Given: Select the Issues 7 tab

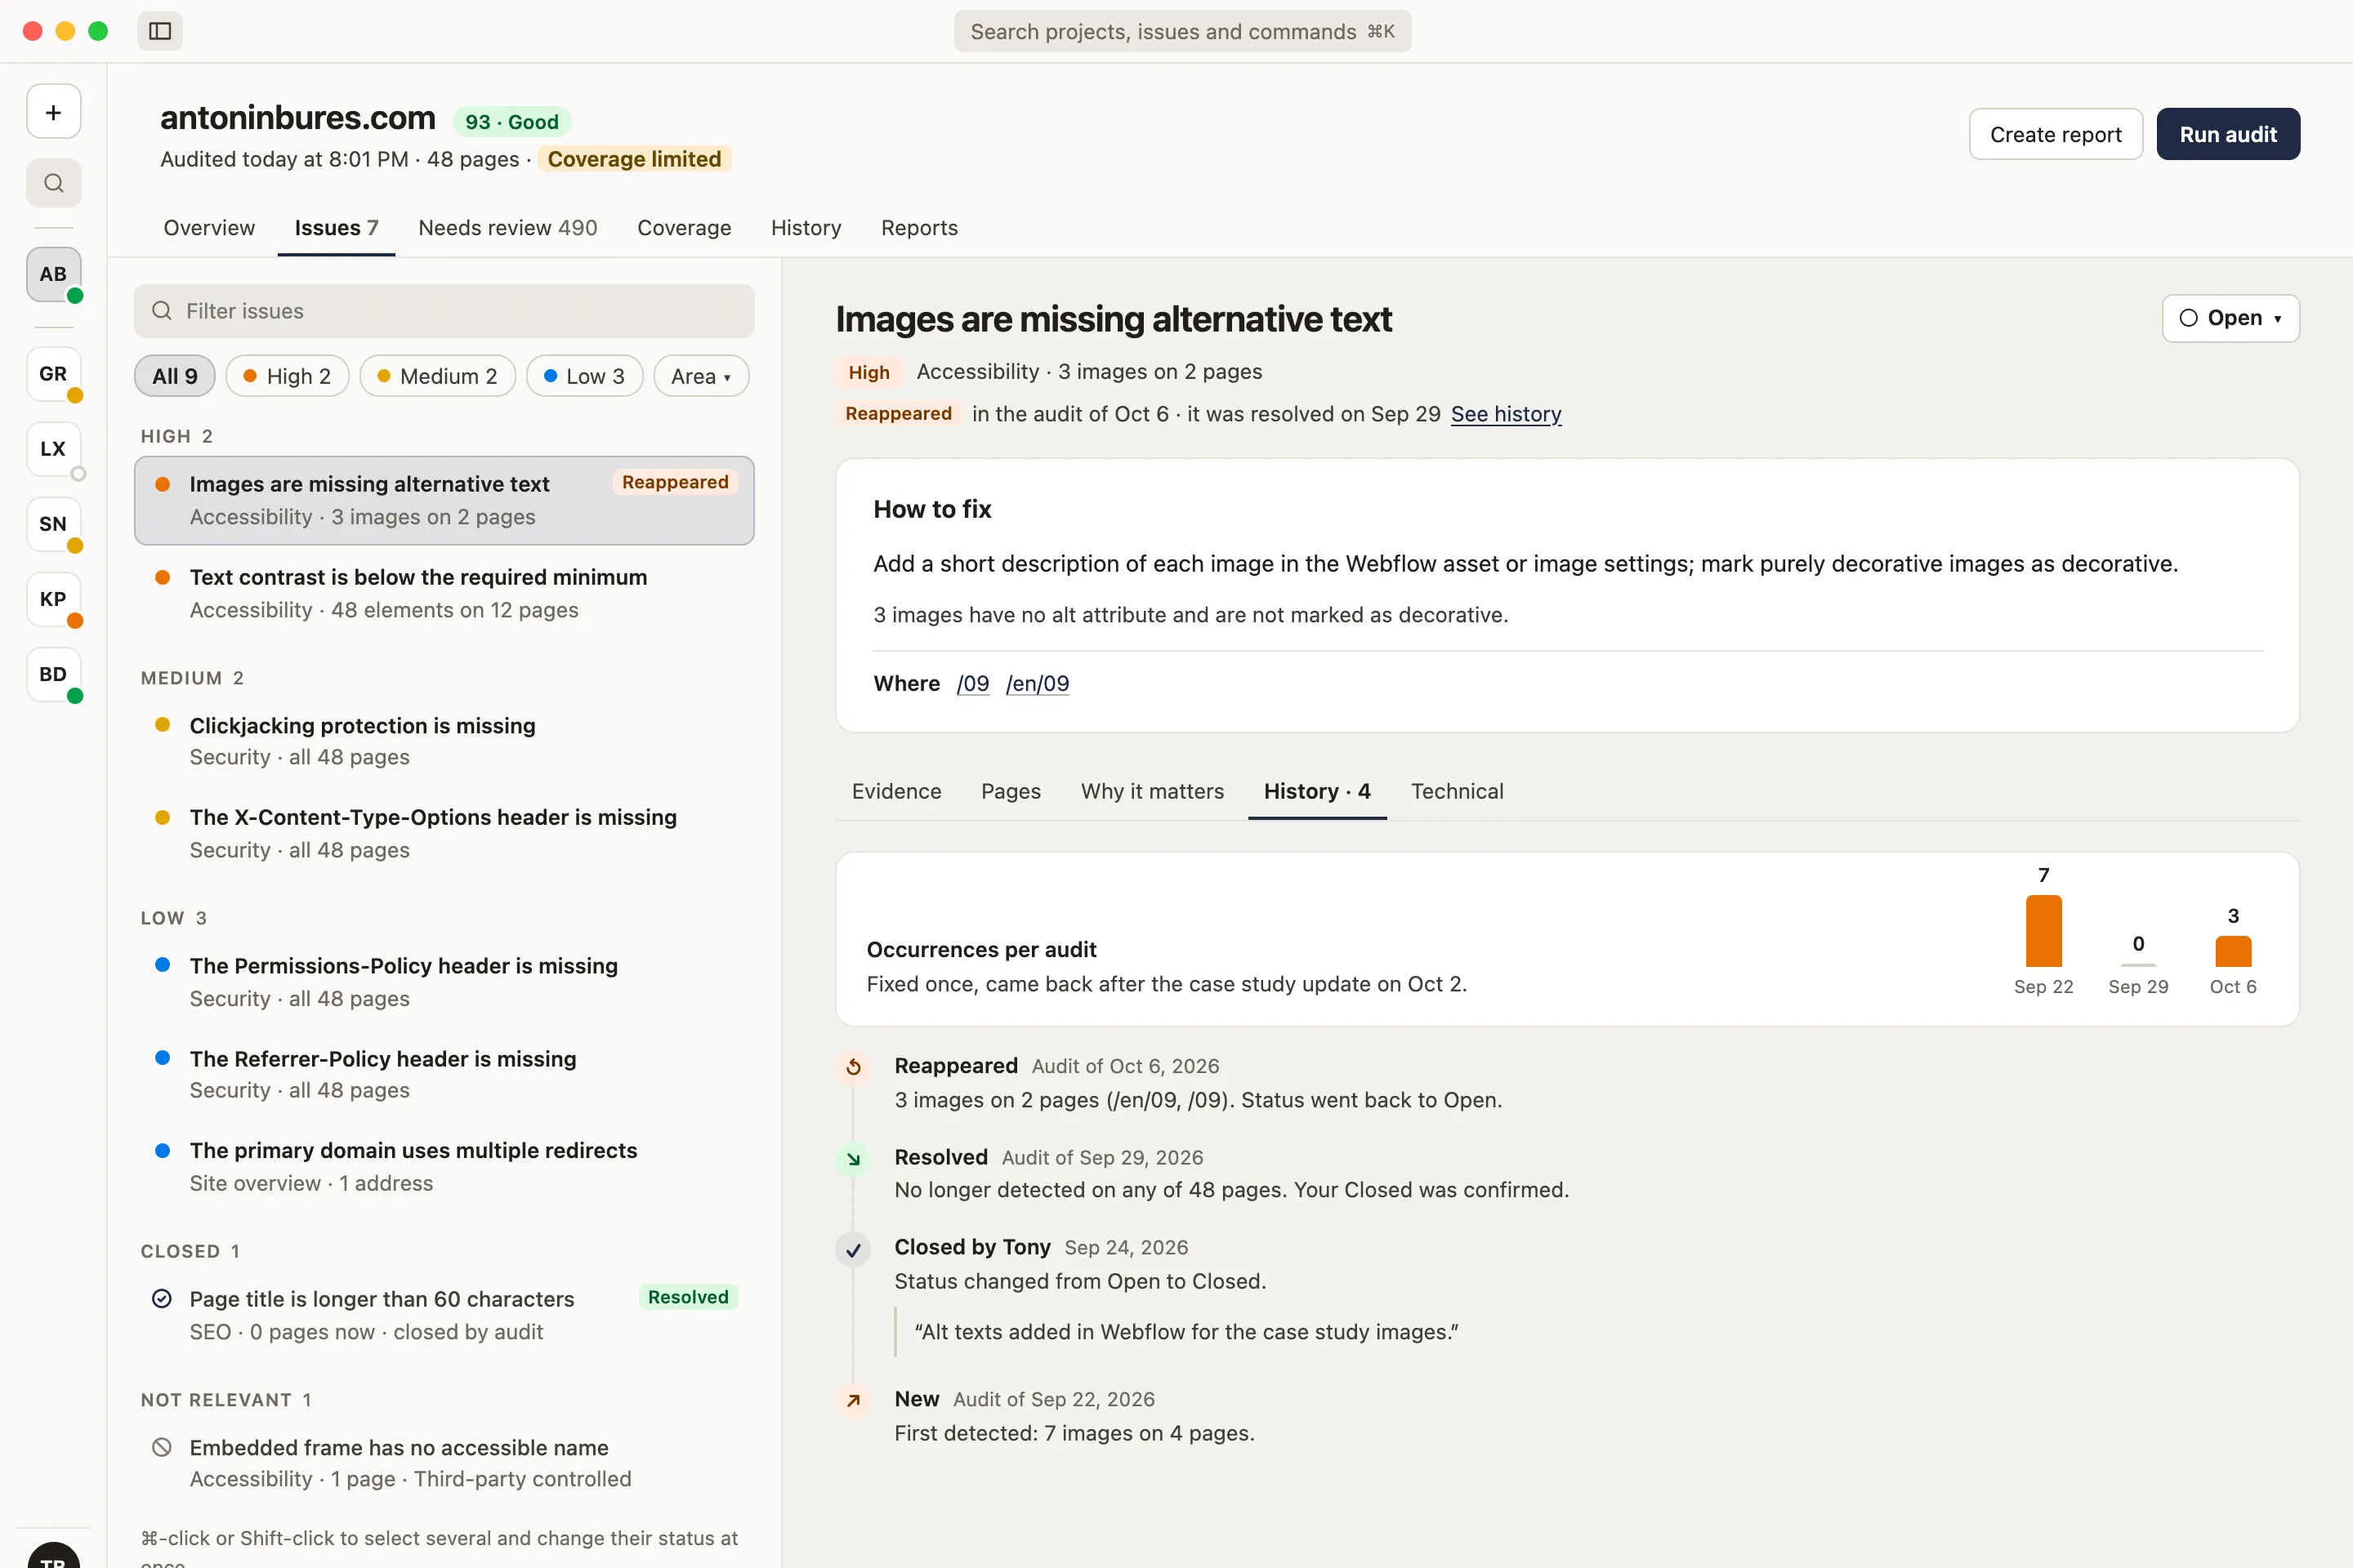Looking at the screenshot, I should [x=336, y=228].
